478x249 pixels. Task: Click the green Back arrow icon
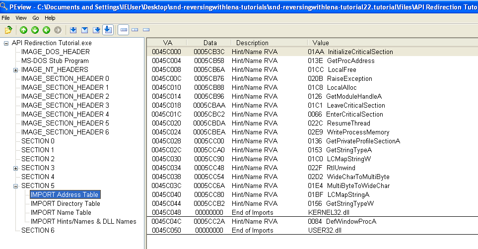tap(46, 30)
